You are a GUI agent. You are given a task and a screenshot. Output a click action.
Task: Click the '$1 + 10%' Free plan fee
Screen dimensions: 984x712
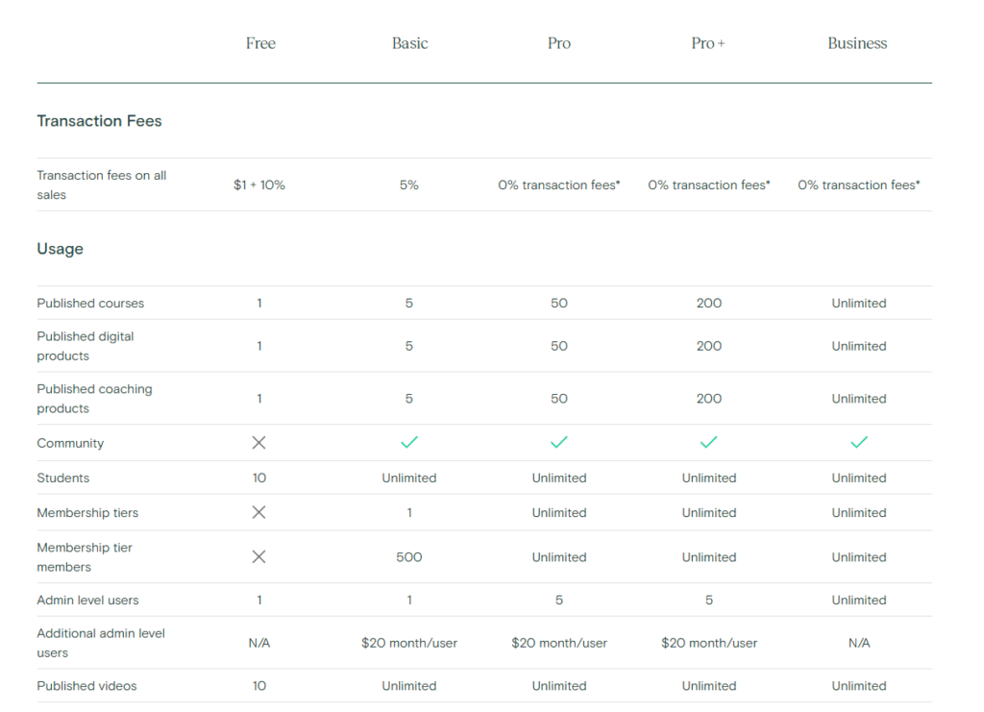[259, 185]
